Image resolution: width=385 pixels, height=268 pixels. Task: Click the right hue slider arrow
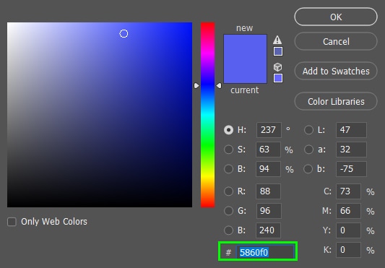[219, 85]
